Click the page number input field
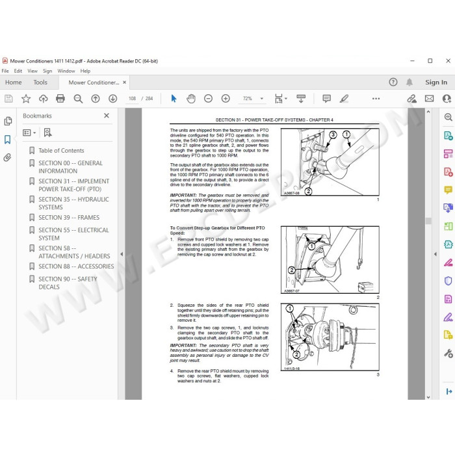This screenshot has width=455, height=455. [x=133, y=99]
